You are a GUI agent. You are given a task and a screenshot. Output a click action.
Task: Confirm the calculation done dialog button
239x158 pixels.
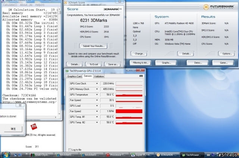13,129
